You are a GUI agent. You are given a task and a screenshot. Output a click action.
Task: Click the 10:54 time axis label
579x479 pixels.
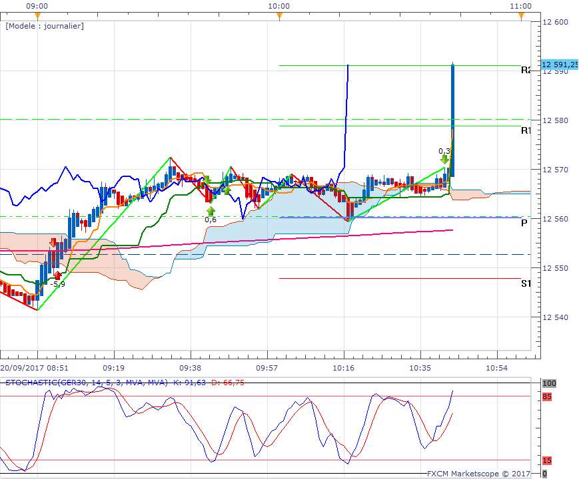point(496,368)
